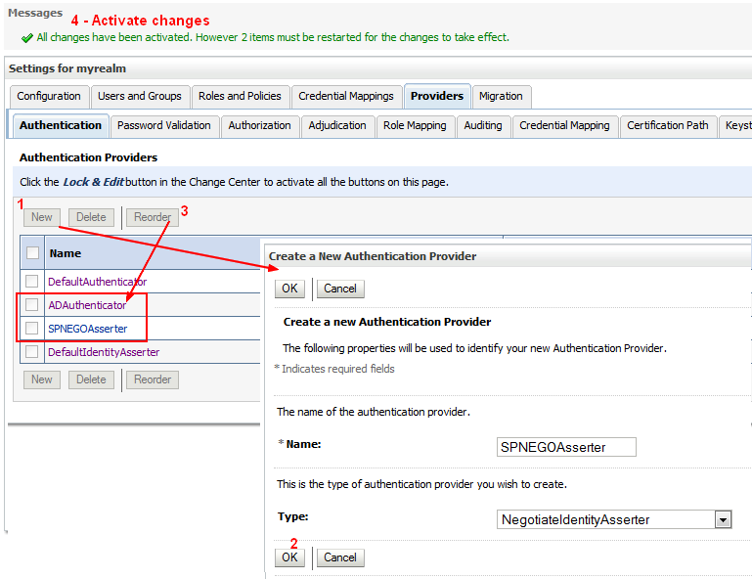Expand the authentication provider Type dropdown
This screenshot has height=579, width=752.
(723, 519)
